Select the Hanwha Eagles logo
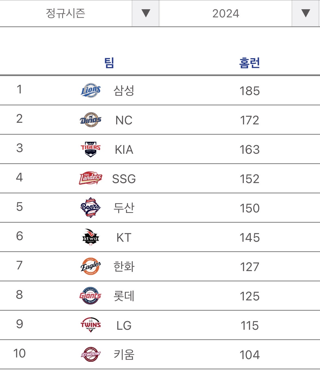The image size is (320, 374). (x=91, y=266)
